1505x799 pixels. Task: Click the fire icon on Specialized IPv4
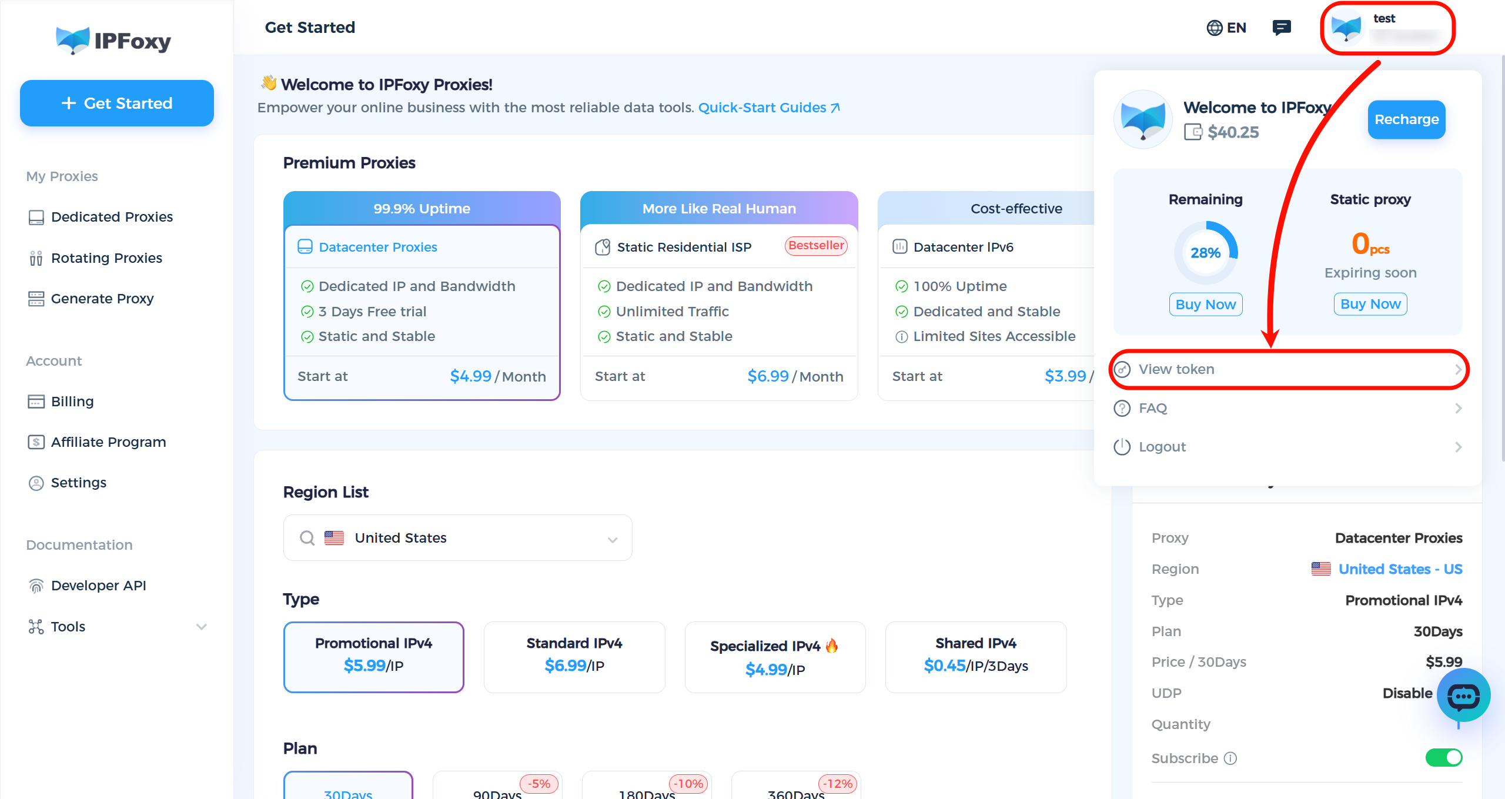tap(832, 646)
